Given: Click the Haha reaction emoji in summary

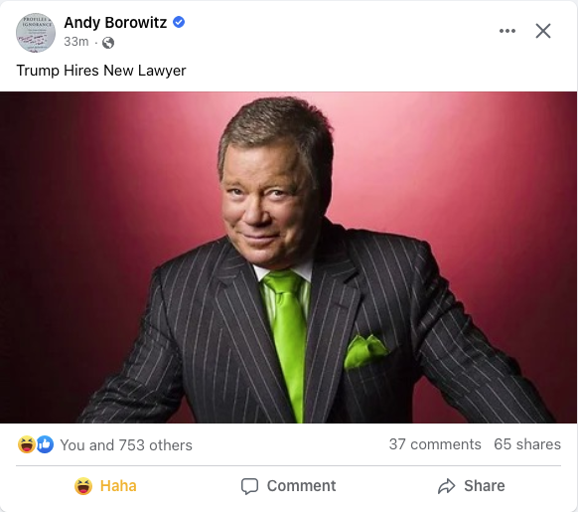Looking at the screenshot, I should click(x=27, y=444).
